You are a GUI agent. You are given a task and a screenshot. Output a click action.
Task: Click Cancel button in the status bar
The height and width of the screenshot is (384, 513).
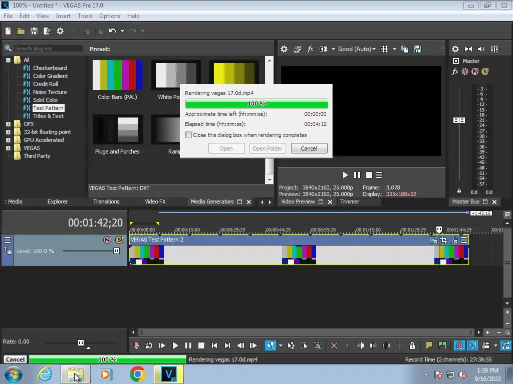(16, 359)
